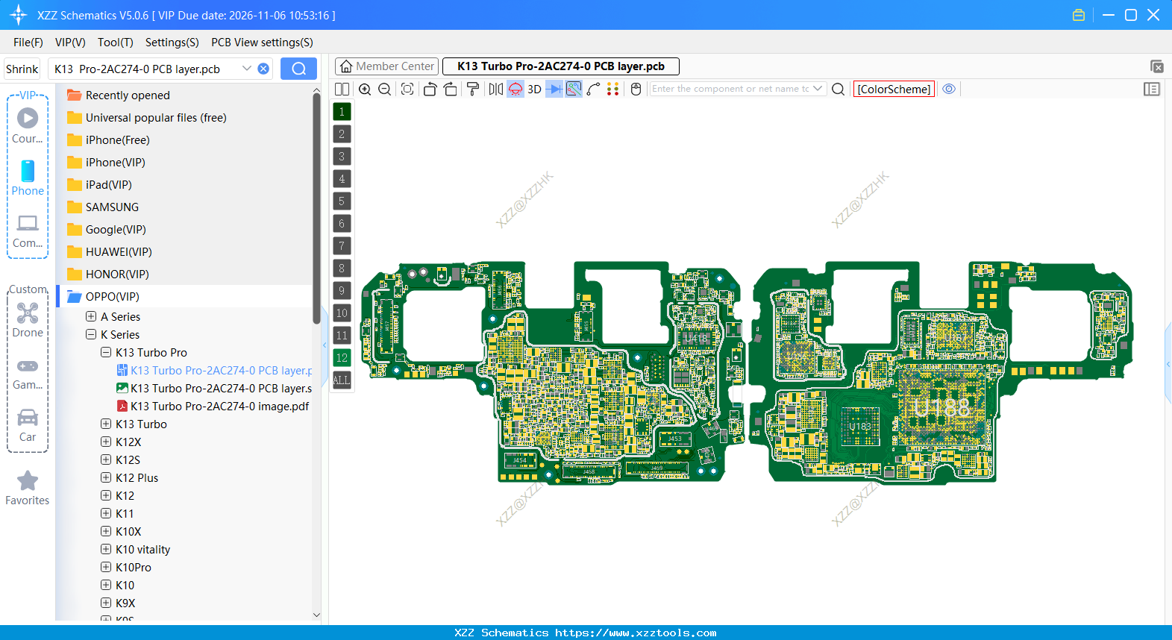Collapse the K13 Turbo Pro node
This screenshot has height=640, width=1172.
(106, 352)
